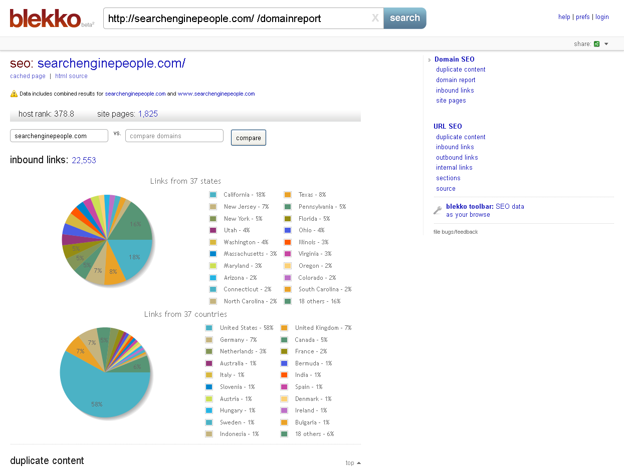This screenshot has width=624, height=472.
Task: Click the California legend color swatch
Action: [x=213, y=195]
